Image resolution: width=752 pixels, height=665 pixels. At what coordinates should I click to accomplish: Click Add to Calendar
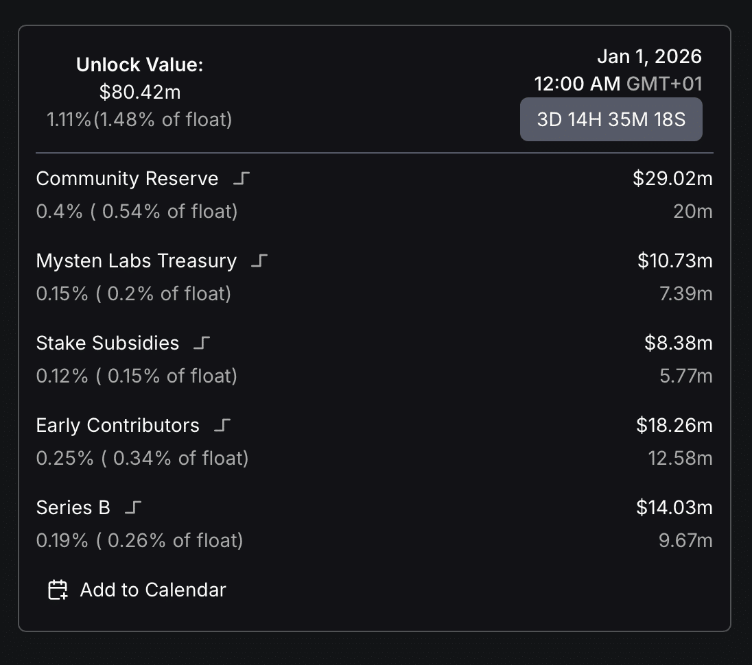click(x=152, y=590)
